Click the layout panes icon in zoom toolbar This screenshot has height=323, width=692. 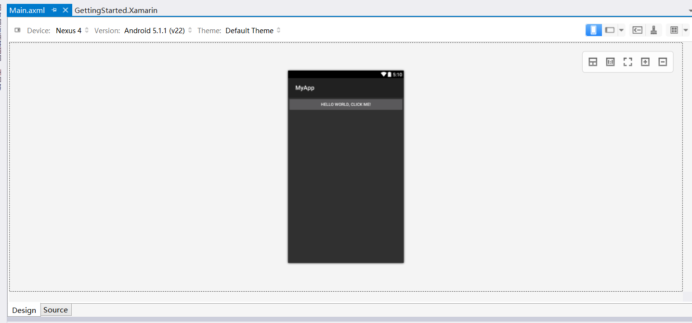593,62
